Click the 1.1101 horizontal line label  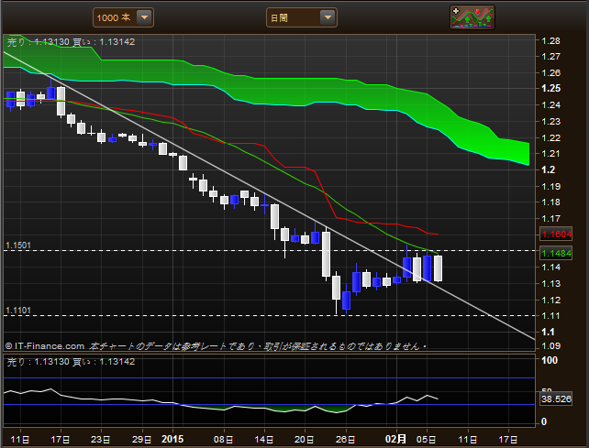[18, 311]
